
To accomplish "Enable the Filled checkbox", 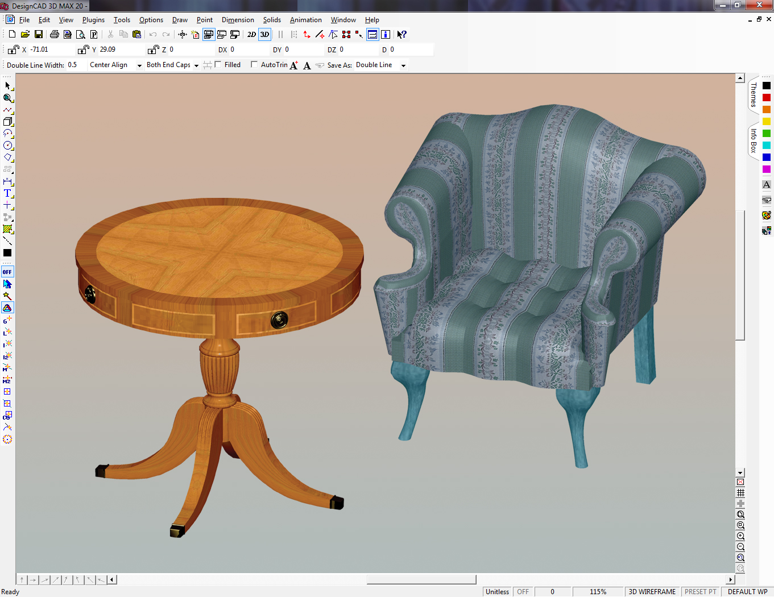I will [218, 65].
